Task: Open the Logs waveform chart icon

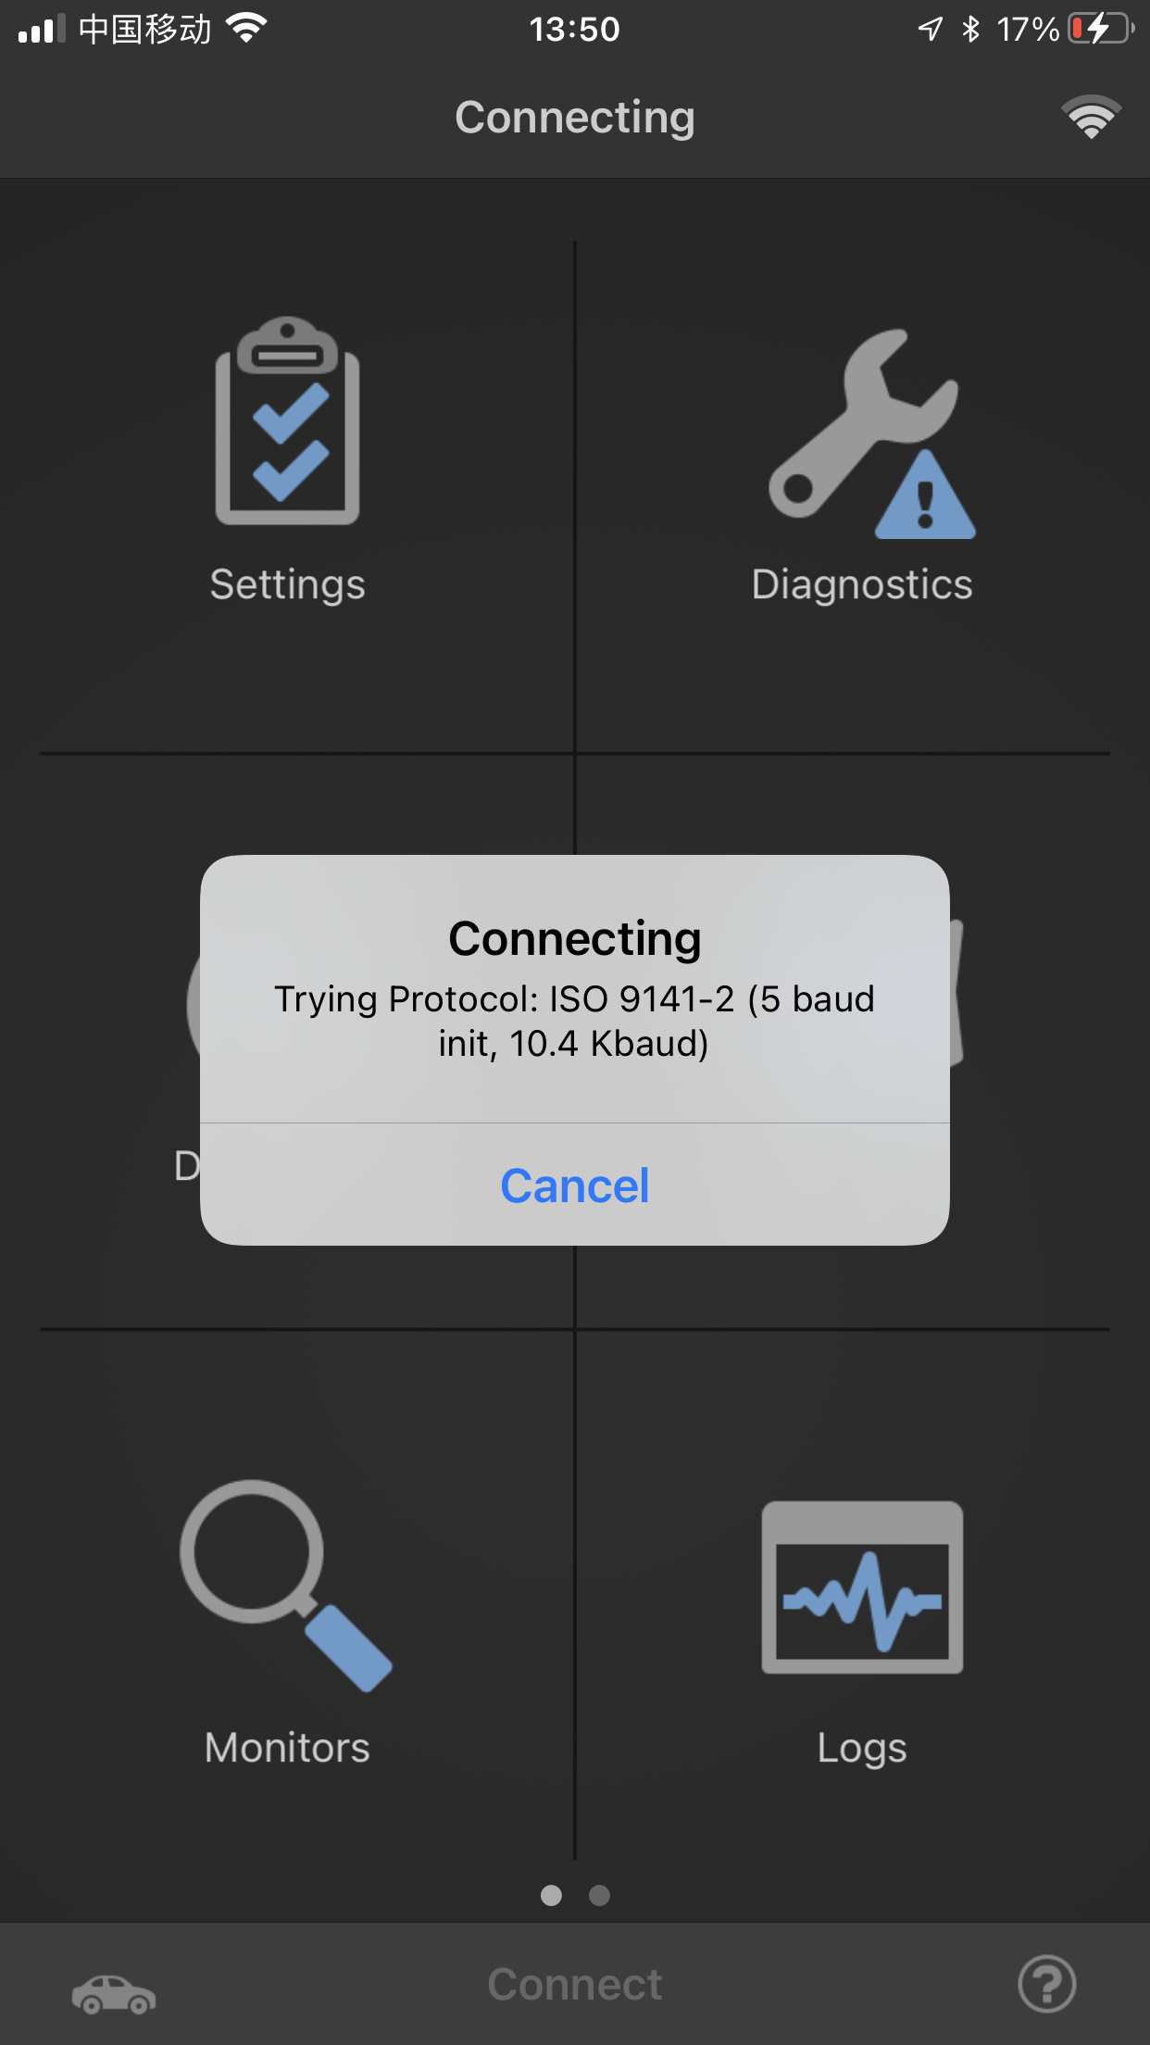Action: point(862,1587)
